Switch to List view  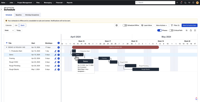coord(16,25)
